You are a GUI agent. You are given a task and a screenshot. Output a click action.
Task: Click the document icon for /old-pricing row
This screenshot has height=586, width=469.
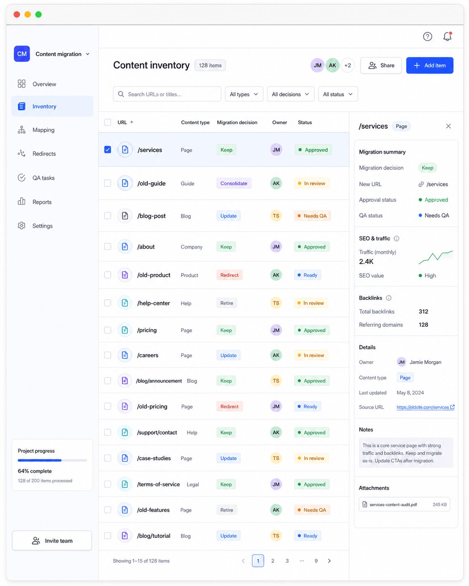125,406
